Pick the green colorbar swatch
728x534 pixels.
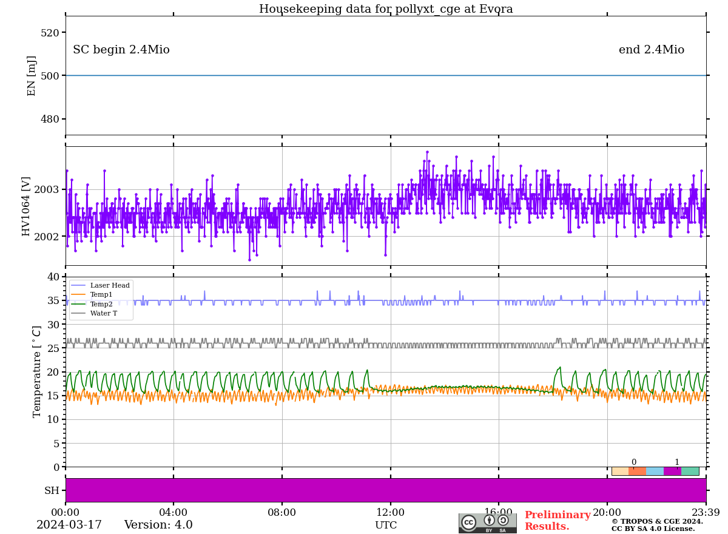(x=690, y=471)
